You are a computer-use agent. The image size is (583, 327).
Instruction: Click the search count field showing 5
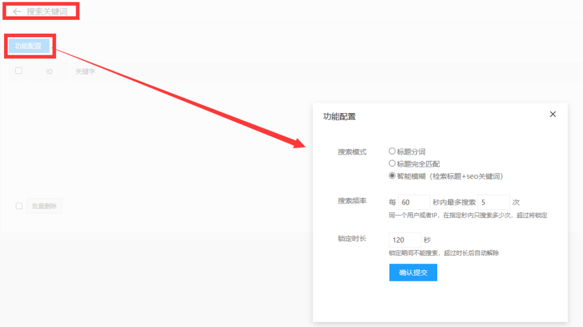pos(493,202)
